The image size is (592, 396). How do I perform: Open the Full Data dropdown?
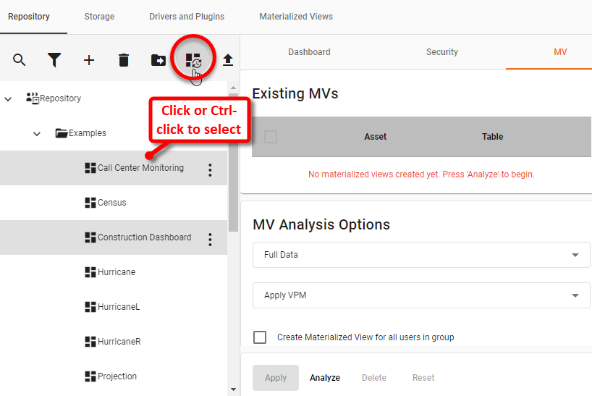421,255
